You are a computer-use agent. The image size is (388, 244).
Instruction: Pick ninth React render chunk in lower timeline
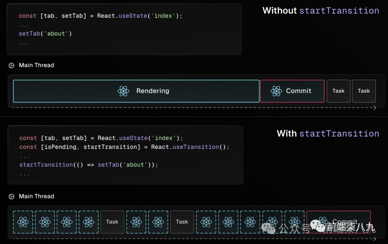coord(250,222)
